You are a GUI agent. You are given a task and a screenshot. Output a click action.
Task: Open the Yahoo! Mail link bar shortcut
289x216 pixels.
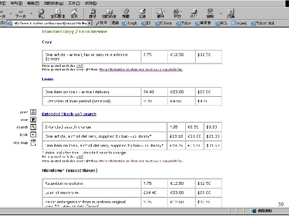[x=263, y=23]
